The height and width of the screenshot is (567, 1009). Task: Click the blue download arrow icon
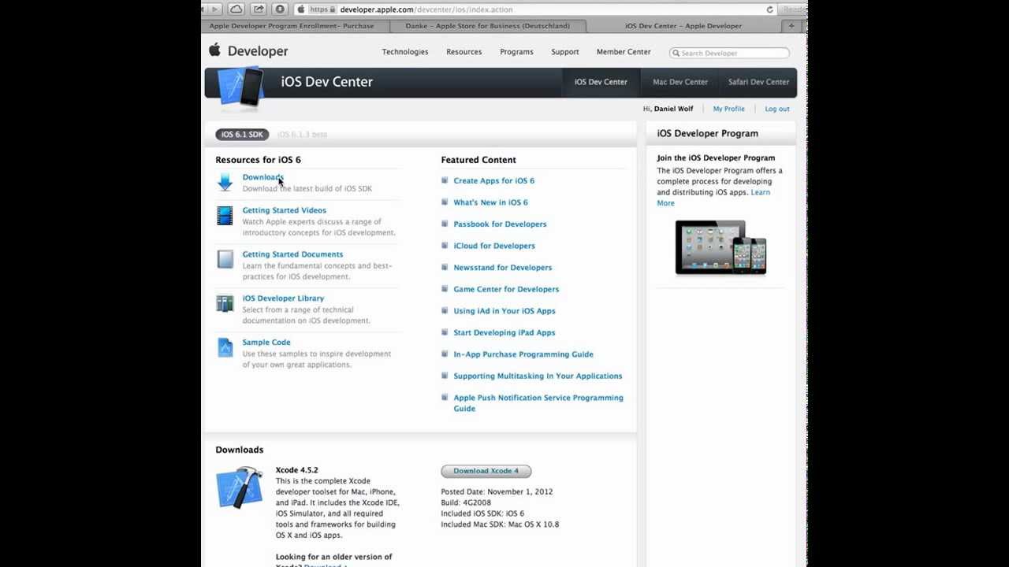225,183
